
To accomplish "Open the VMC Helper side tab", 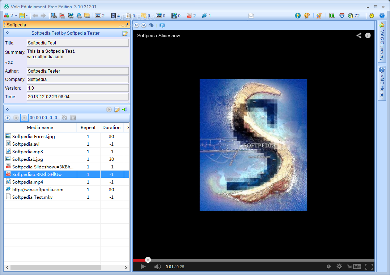I will click(382, 83).
